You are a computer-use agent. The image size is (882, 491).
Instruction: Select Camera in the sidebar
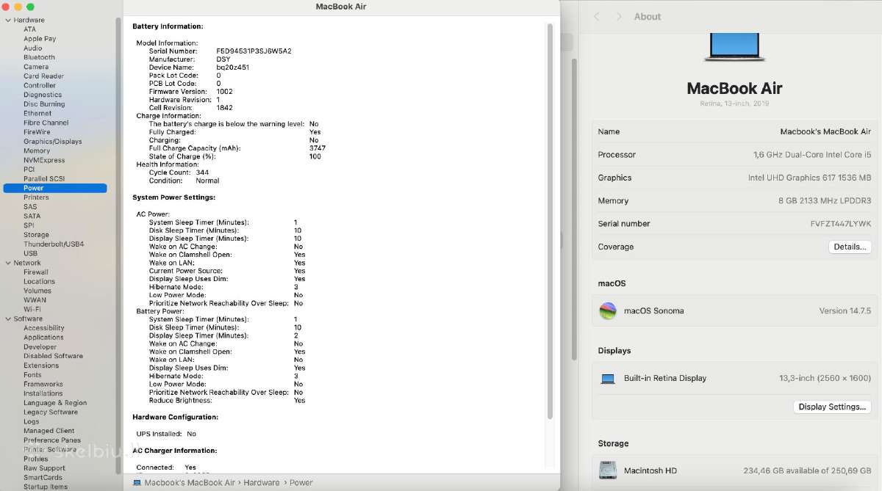36,67
